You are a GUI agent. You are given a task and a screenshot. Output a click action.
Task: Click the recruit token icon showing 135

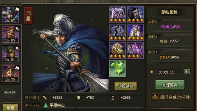click(x=155, y=97)
